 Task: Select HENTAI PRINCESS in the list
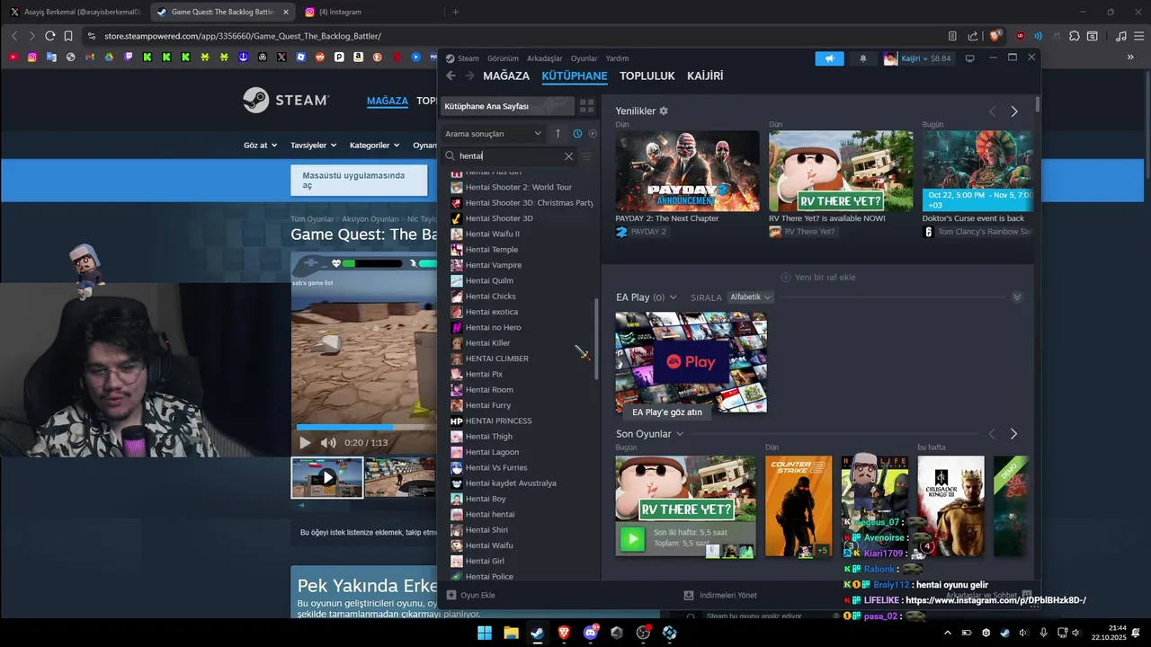coord(498,421)
